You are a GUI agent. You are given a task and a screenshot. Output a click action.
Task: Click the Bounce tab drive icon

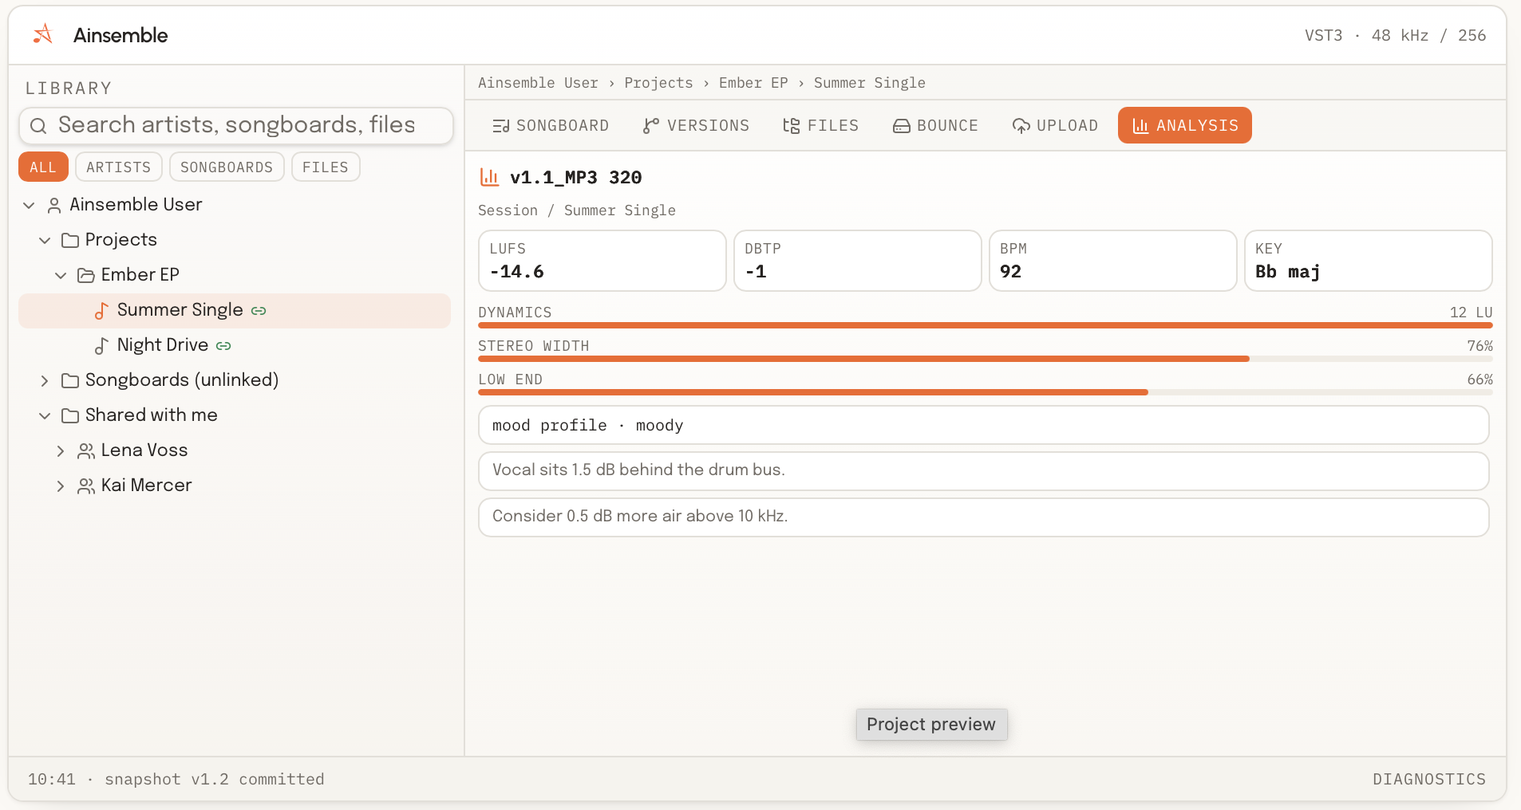(x=902, y=126)
